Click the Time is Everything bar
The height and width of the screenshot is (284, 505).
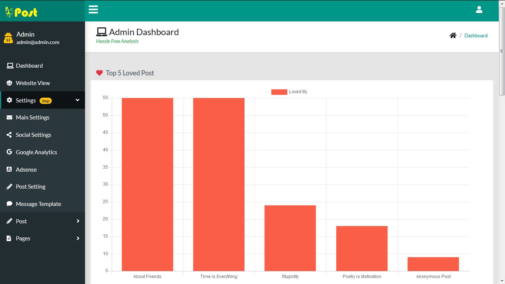[x=219, y=185]
